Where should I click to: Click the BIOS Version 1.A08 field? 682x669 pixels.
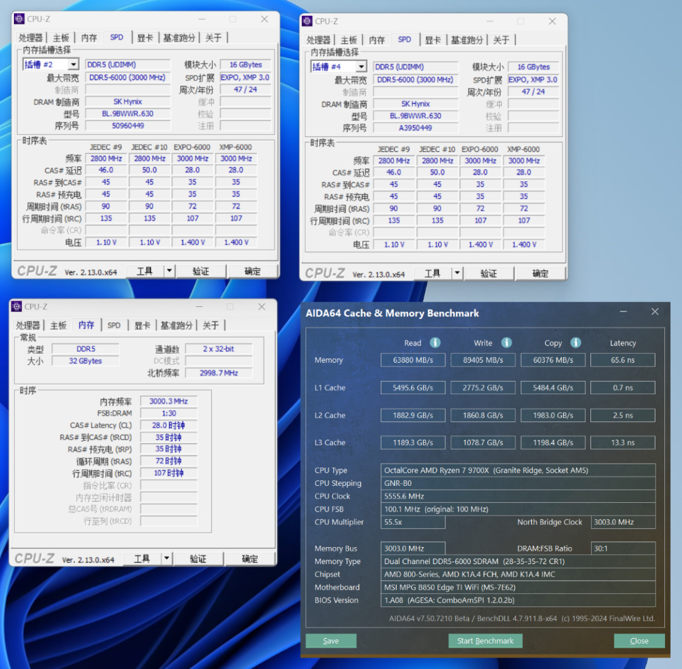tap(518, 600)
